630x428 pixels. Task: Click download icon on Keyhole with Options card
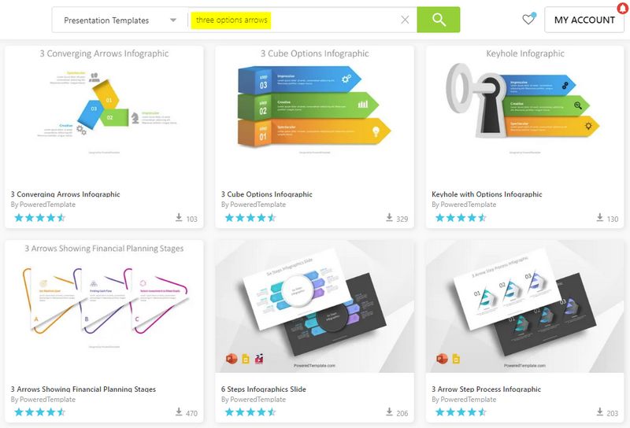click(x=599, y=217)
